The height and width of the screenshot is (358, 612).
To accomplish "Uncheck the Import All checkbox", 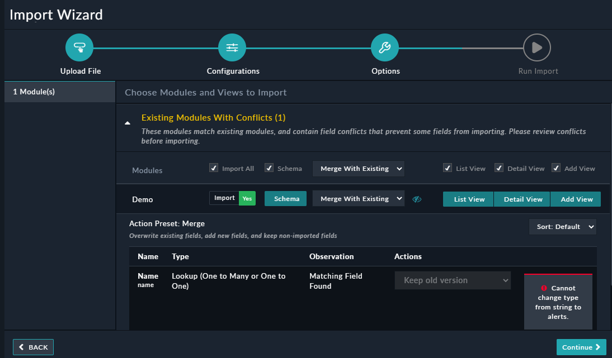I will [x=213, y=168].
